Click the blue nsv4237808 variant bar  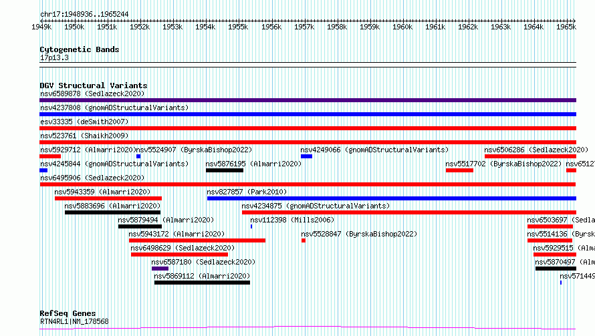[x=308, y=114]
